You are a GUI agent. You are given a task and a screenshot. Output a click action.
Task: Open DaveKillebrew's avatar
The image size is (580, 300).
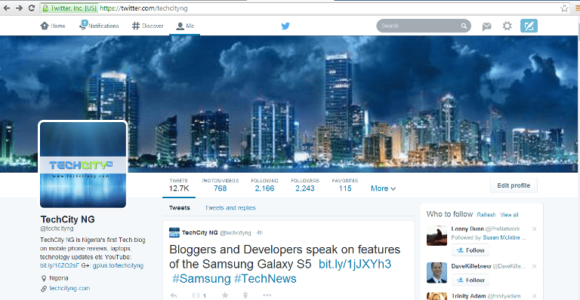[437, 273]
